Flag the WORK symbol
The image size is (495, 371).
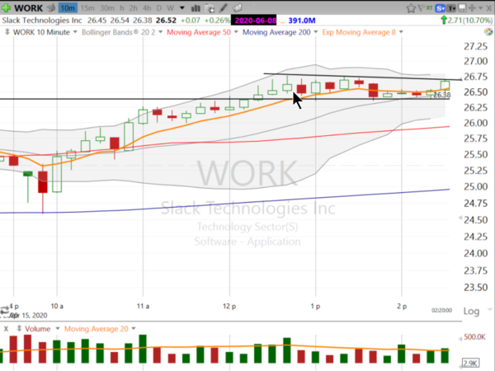click(x=421, y=8)
